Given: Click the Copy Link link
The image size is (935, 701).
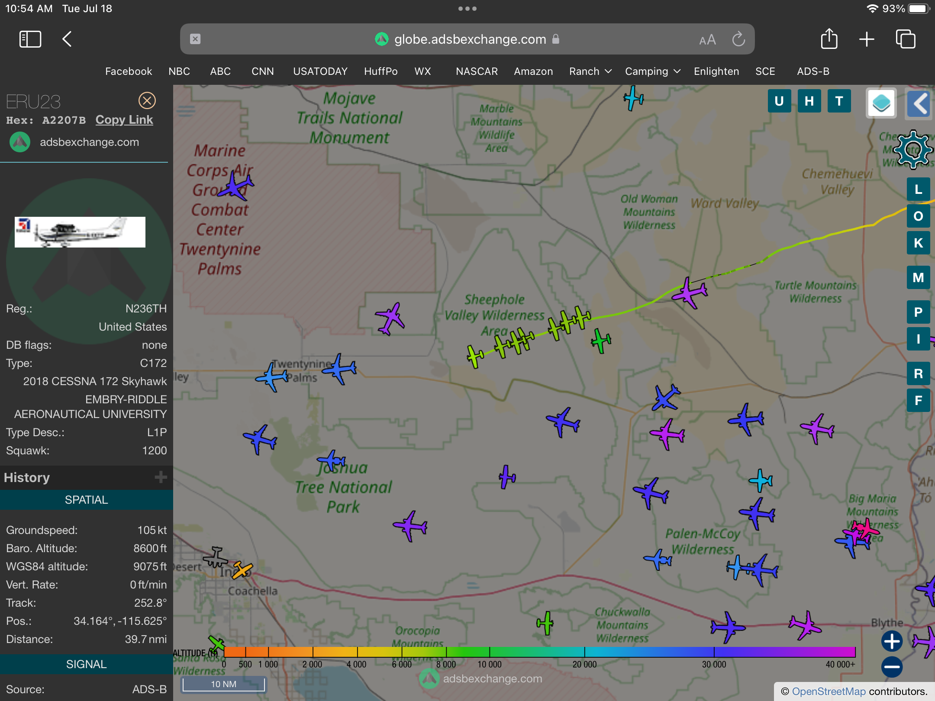Looking at the screenshot, I should click(x=124, y=120).
